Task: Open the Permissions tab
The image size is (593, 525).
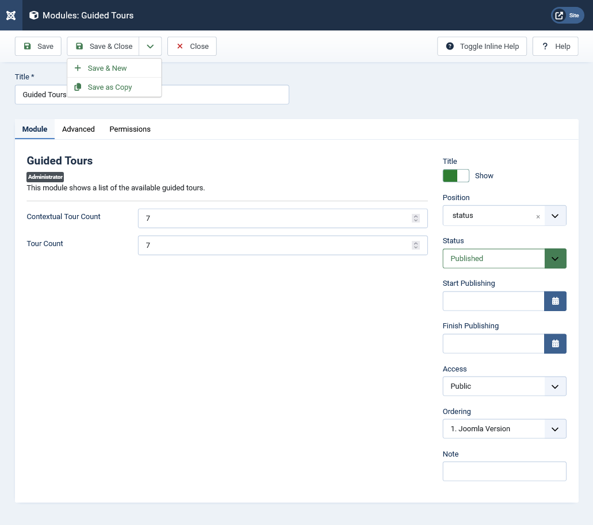Action: pos(130,129)
